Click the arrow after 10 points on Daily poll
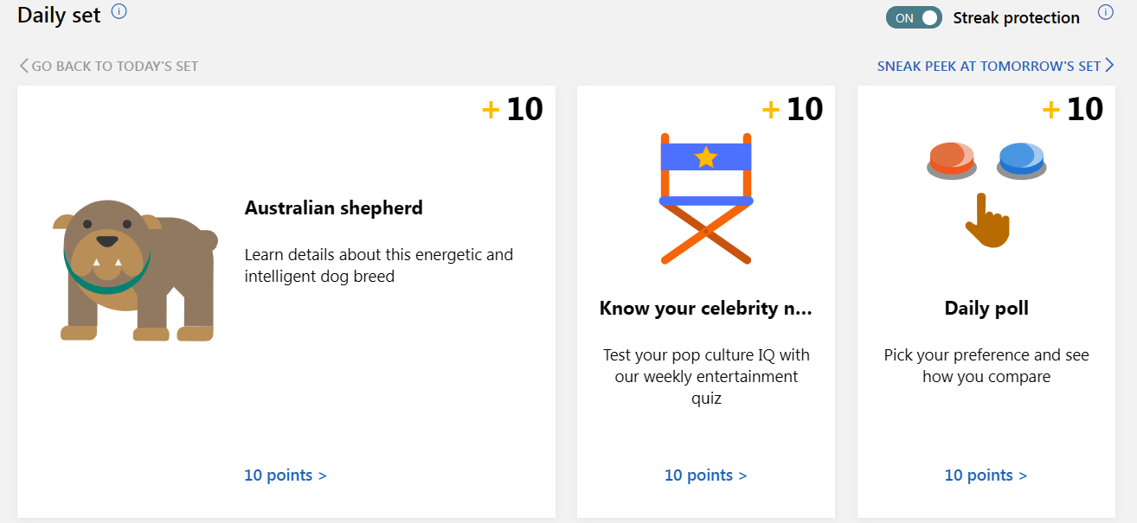The image size is (1137, 523). coord(1023,475)
